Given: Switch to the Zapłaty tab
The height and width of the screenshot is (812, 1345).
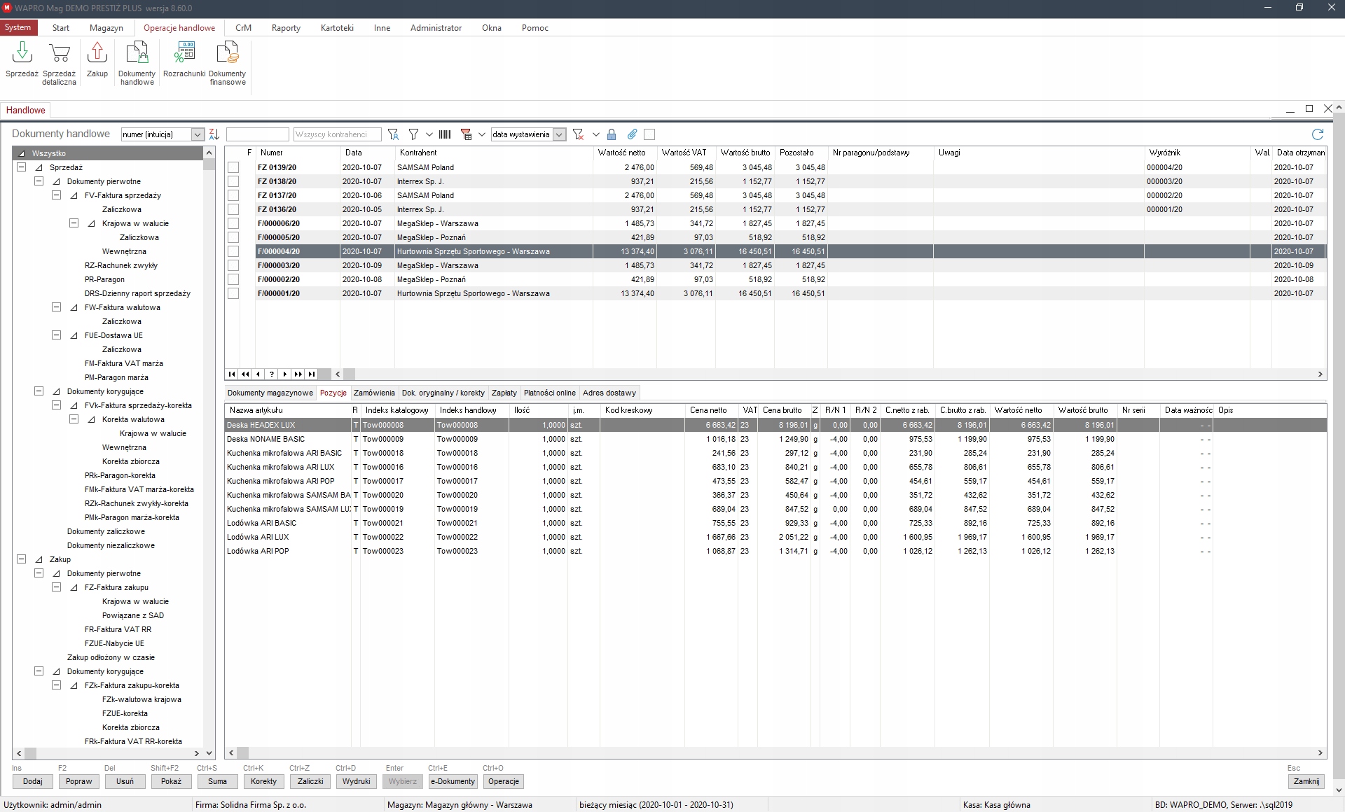Looking at the screenshot, I should pyautogui.click(x=504, y=393).
